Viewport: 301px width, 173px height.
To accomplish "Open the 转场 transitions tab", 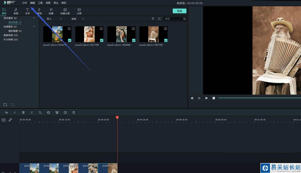I will tap(39, 11).
